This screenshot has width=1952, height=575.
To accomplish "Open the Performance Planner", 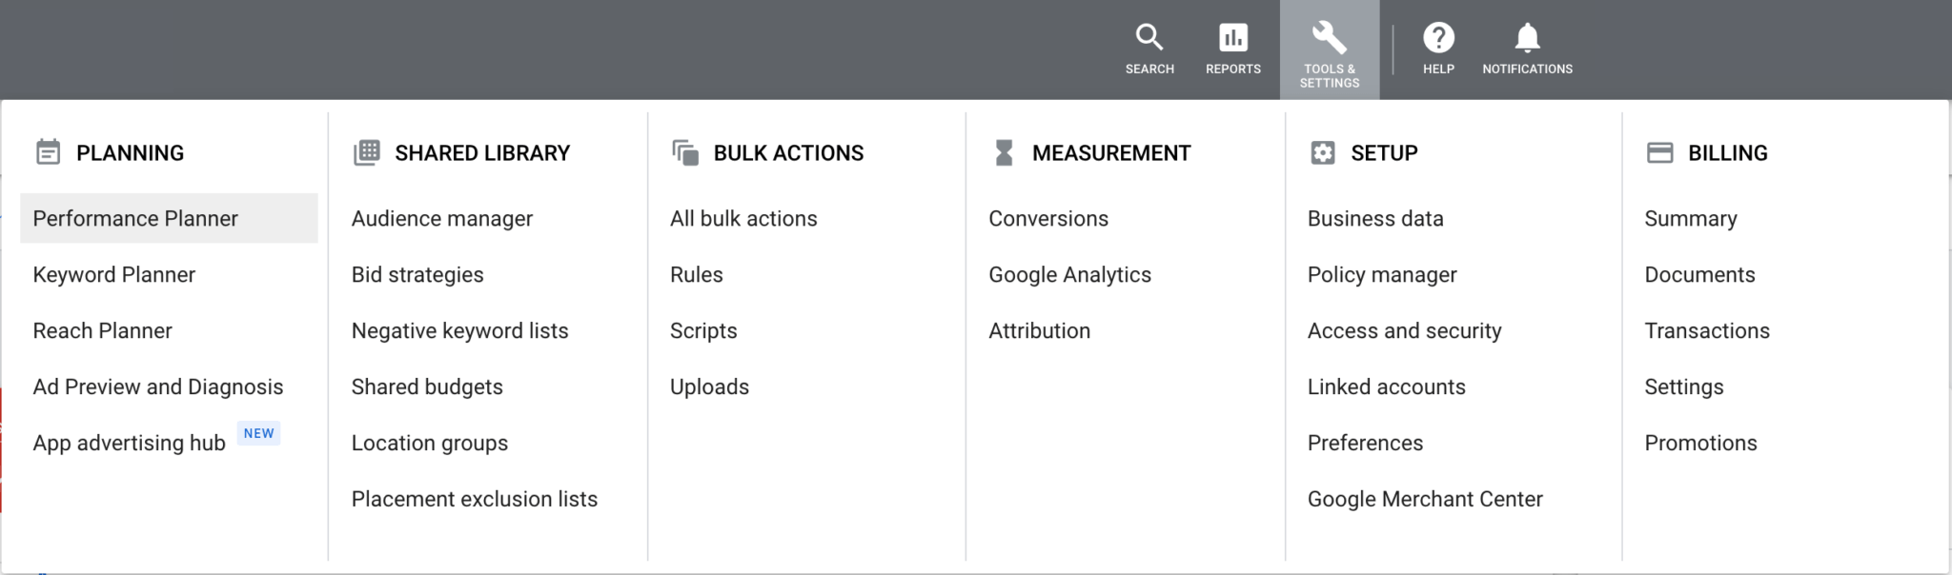I will click(x=135, y=218).
